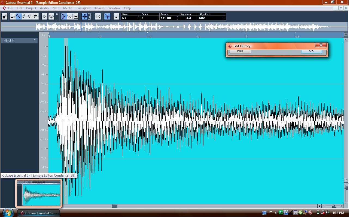350x217 pixels.
Task: Toggle Show Audio Event button
Action: click(x=64, y=17)
